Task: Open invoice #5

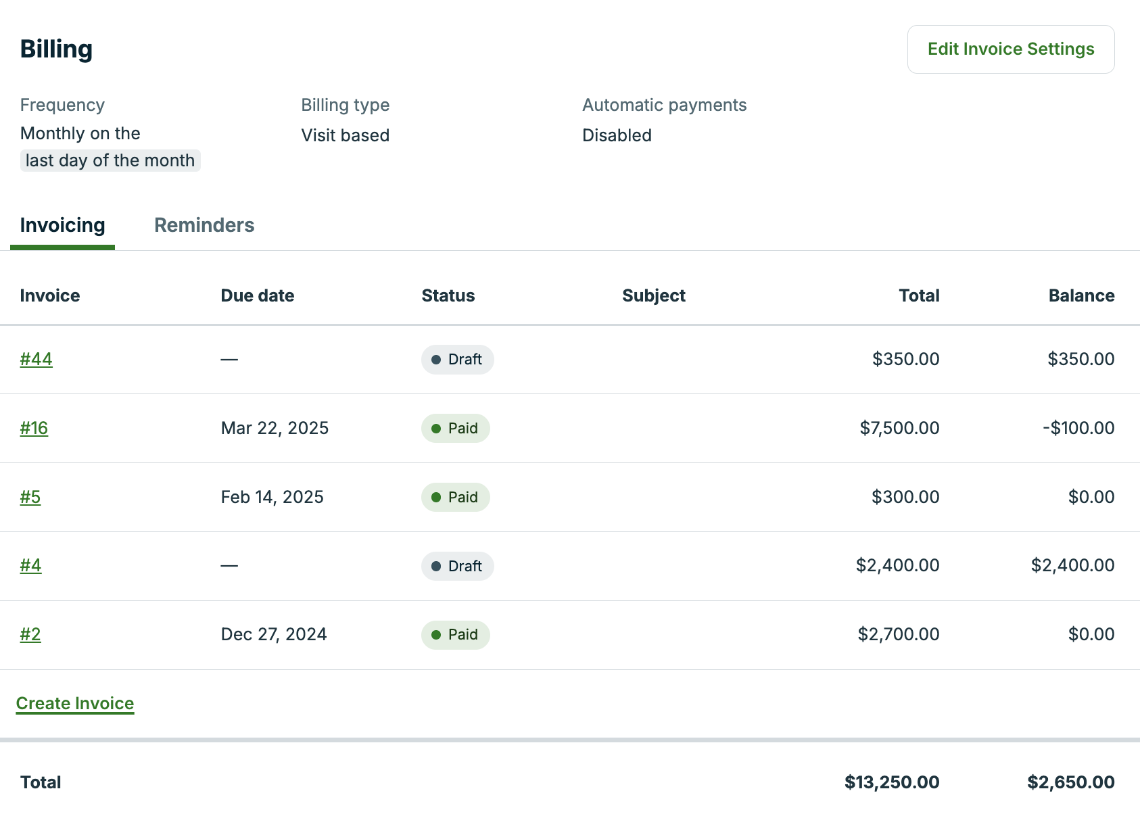Action: (x=30, y=497)
